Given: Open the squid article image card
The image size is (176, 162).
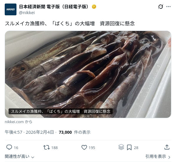Looking at the screenshot, I should (x=88, y=74).
